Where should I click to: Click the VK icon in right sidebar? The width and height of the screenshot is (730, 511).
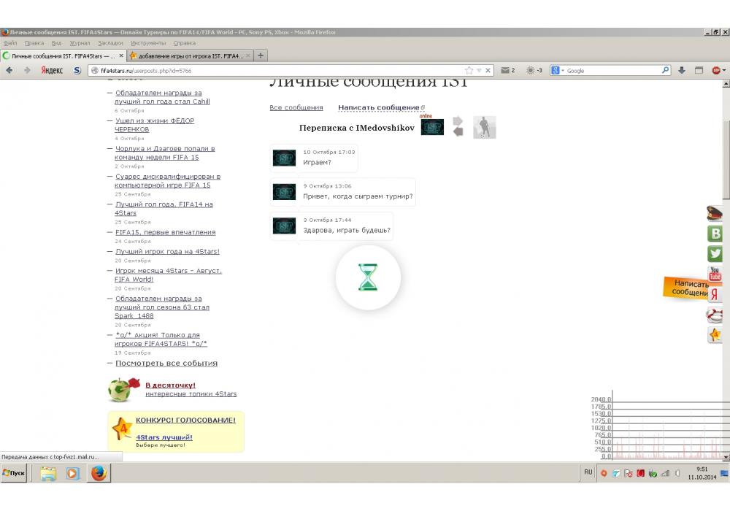point(715,234)
